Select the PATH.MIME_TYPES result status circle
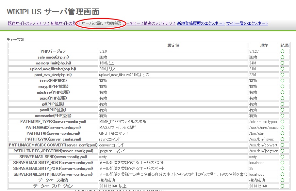The image size is (296, 191). (x=282, y=122)
